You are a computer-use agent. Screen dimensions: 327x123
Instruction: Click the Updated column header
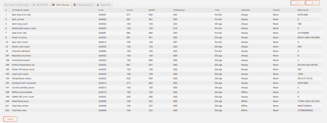pyautogui.click(x=246, y=10)
